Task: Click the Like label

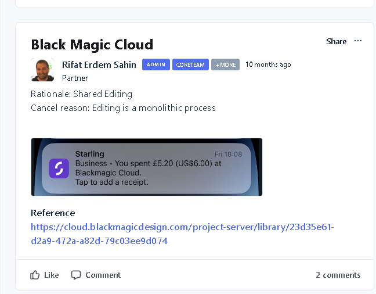Action: point(51,275)
